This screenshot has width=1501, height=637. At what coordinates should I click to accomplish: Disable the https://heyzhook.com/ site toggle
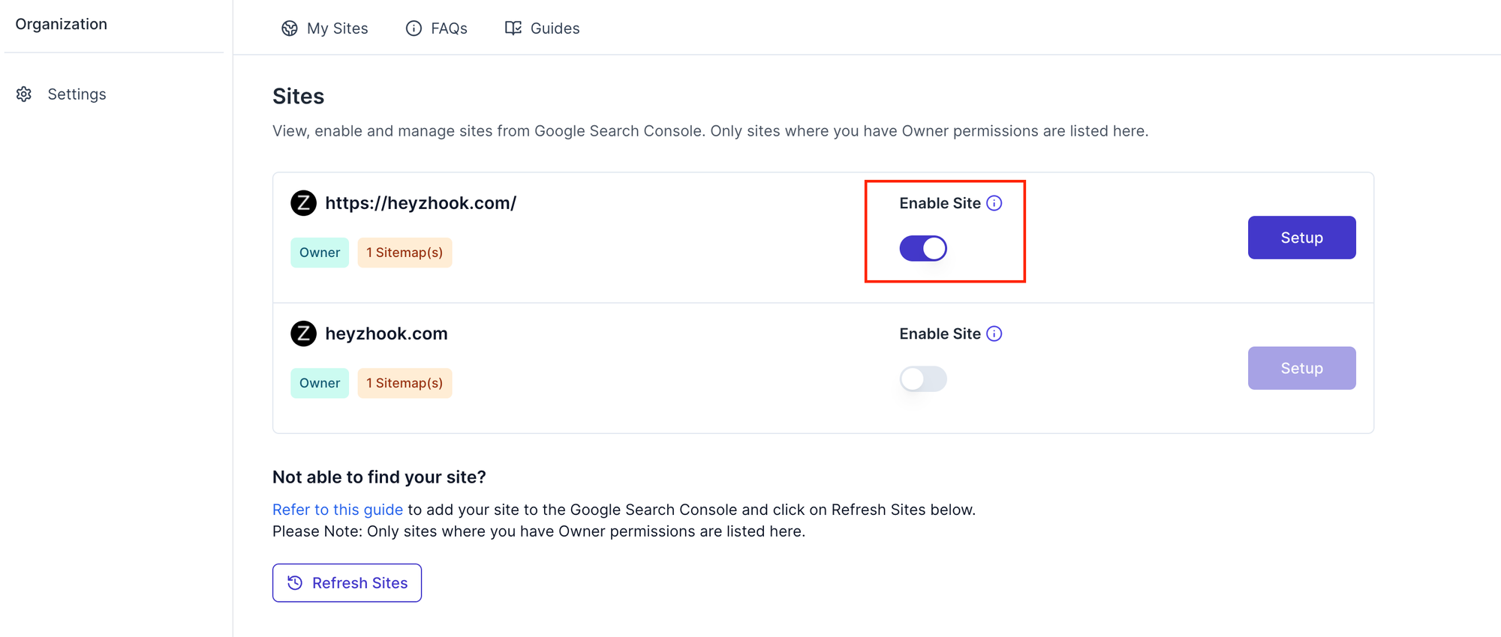tap(922, 248)
